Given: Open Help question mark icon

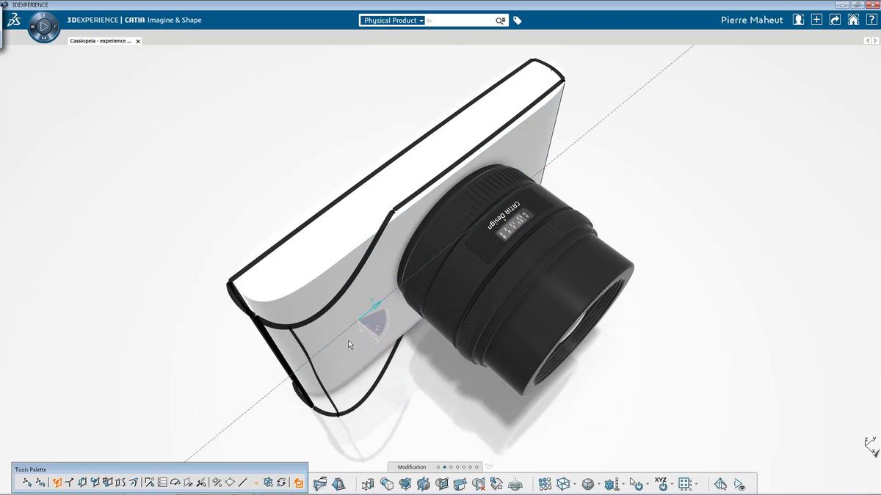Looking at the screenshot, I should click(871, 20).
